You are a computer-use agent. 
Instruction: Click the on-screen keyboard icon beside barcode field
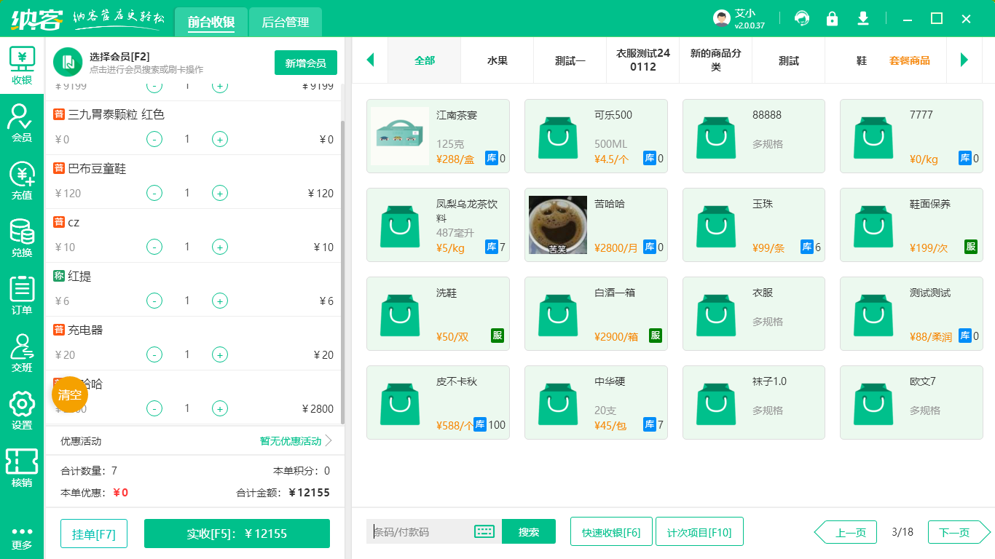coord(483,532)
